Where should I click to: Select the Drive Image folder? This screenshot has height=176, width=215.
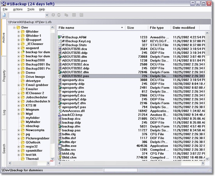pyautogui.click(x=35, y=77)
